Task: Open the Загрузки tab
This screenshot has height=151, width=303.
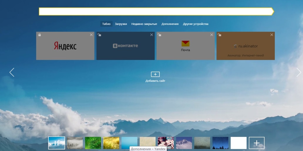Action: click(x=121, y=24)
